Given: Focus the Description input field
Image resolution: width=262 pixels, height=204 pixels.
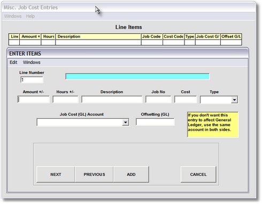Looking at the screenshot, I should tap(112, 100).
